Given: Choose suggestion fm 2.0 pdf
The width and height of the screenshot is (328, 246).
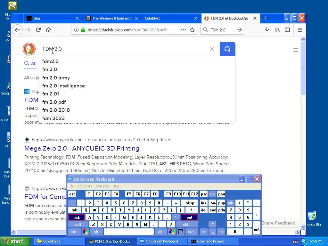Looking at the screenshot, I should point(137,102).
